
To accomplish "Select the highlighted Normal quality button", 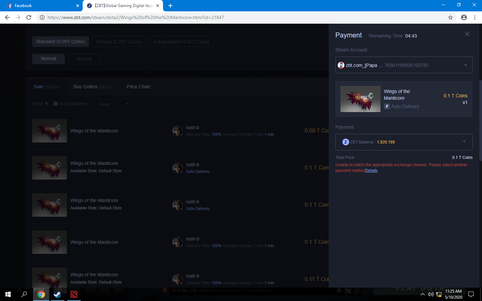I will pos(49,59).
